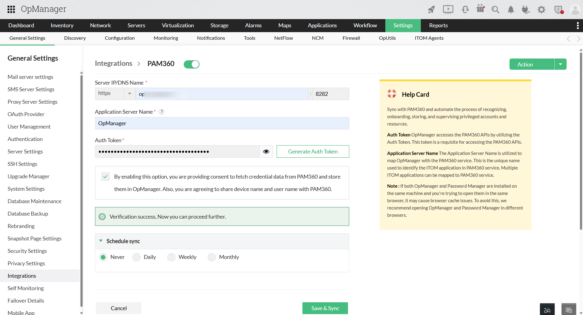Open the Virtualization menu
The image size is (583, 315).
pos(178,25)
